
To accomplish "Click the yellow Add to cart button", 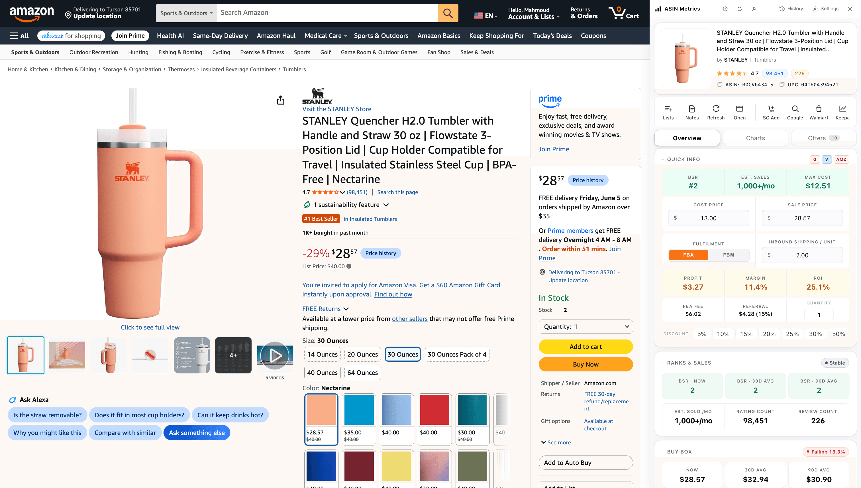I will (x=585, y=347).
